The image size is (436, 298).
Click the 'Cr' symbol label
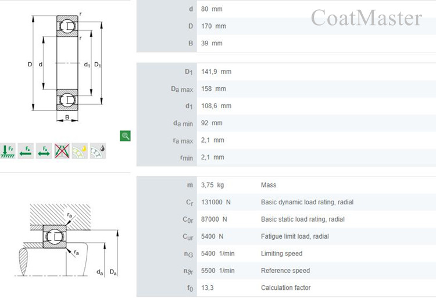click(x=190, y=203)
